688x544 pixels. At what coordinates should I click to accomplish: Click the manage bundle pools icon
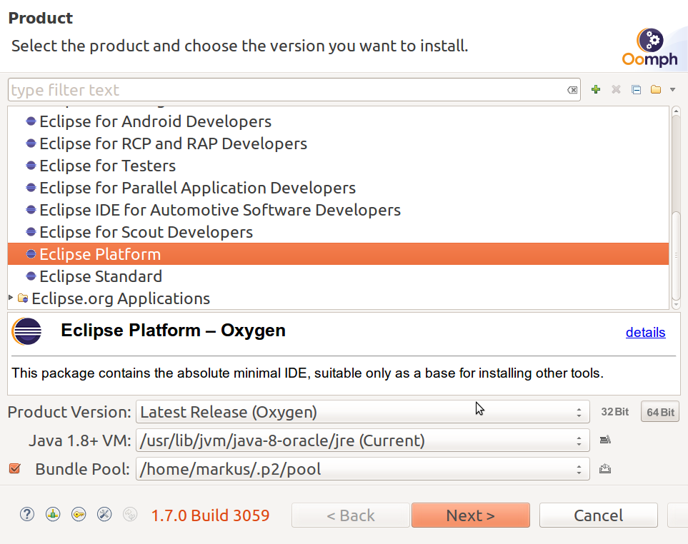(x=605, y=469)
